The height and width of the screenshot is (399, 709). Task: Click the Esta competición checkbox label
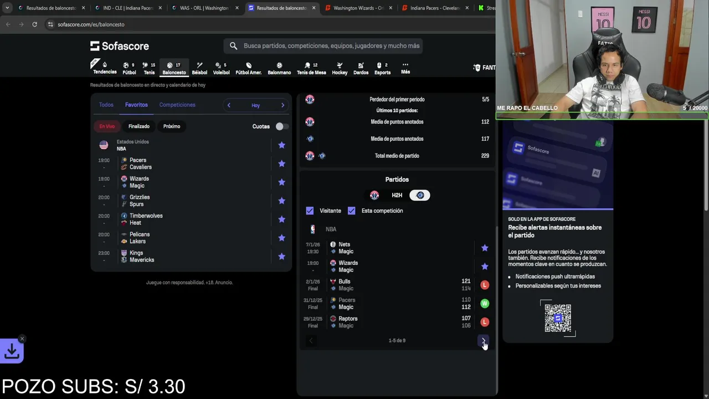tap(382, 211)
